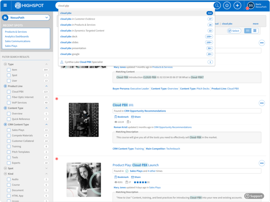Open the hamburger menu icon
Viewport: 270px width, 202px height.
[5, 5]
